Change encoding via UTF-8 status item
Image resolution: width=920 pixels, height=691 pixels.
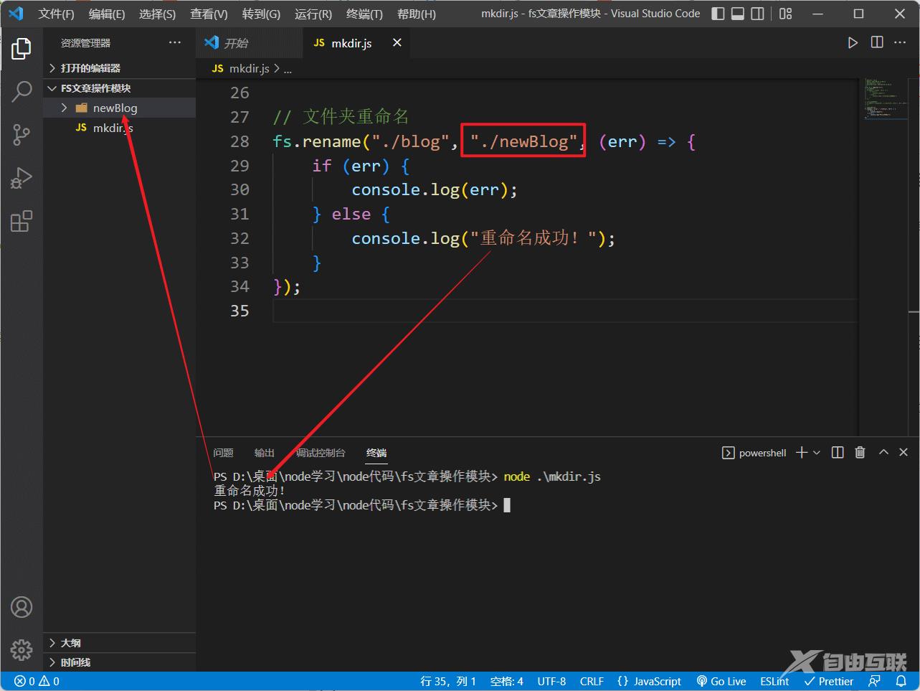(x=551, y=681)
